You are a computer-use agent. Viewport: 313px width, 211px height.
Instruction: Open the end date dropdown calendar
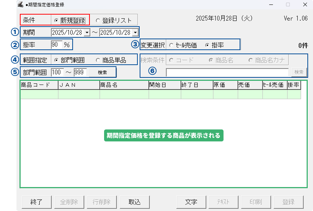[x=135, y=33]
